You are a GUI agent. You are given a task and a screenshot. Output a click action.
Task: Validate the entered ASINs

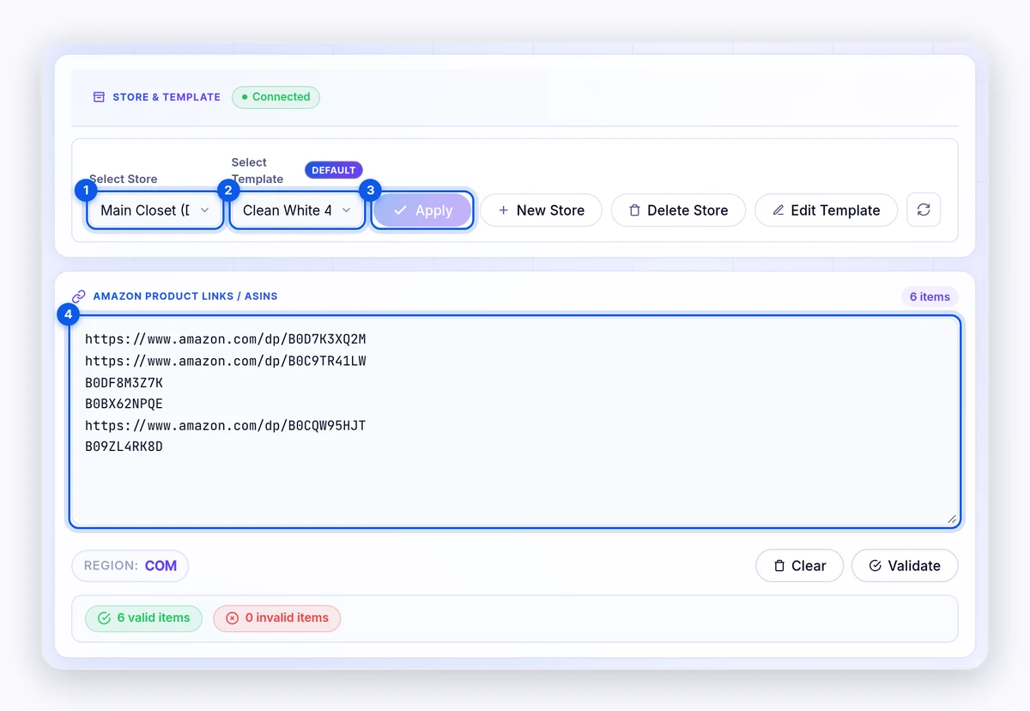tap(905, 566)
